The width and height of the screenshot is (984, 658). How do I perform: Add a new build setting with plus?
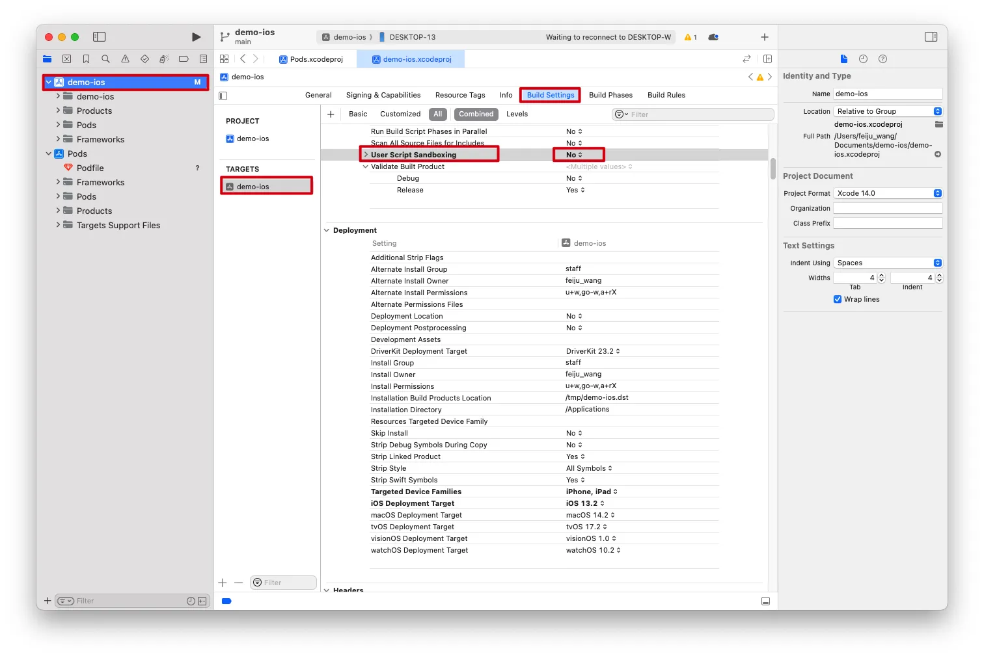point(331,114)
